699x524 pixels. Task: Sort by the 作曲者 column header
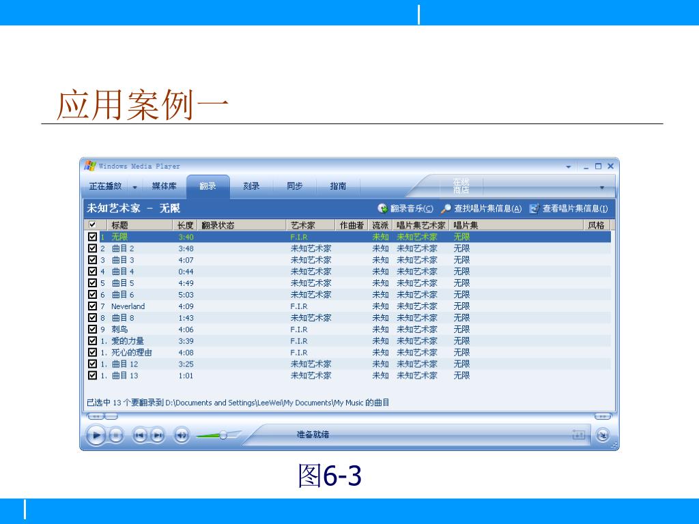(x=352, y=225)
